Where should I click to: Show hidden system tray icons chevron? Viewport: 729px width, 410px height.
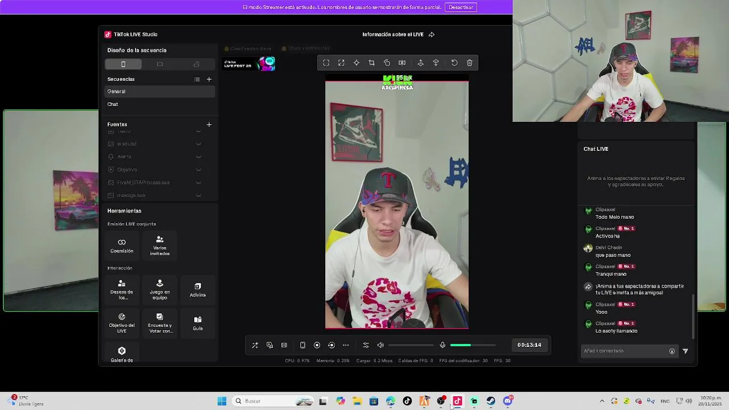tap(602, 401)
